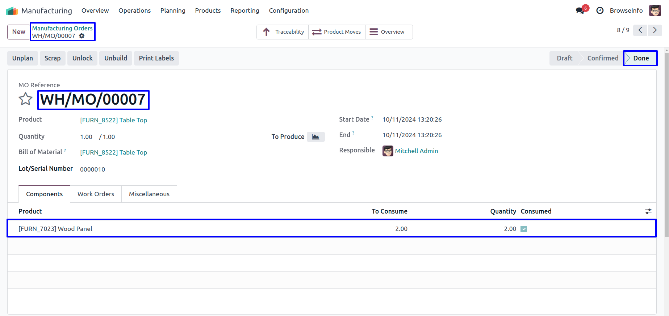Image resolution: width=669 pixels, height=316 pixels.
Task: Click the gear icon next to WH/MO/00007
Action: pos(82,36)
